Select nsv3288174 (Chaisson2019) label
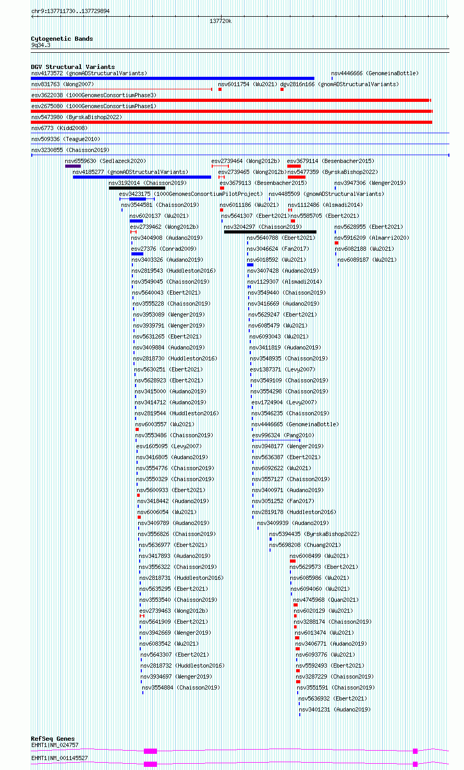 [x=333, y=622]
